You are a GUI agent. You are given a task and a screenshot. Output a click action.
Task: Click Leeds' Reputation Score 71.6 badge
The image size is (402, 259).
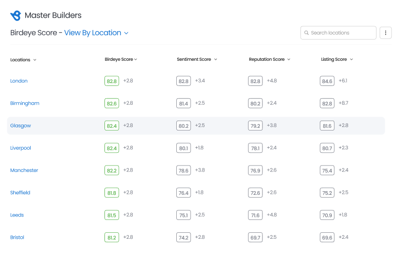[255, 215]
